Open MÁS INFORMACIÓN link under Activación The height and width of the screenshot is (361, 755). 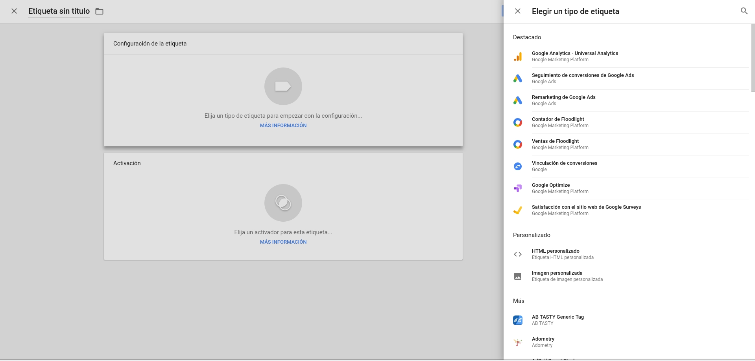pos(283,242)
